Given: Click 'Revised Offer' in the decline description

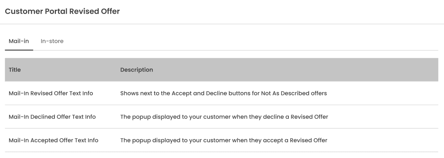Looking at the screenshot, I should (x=309, y=117).
